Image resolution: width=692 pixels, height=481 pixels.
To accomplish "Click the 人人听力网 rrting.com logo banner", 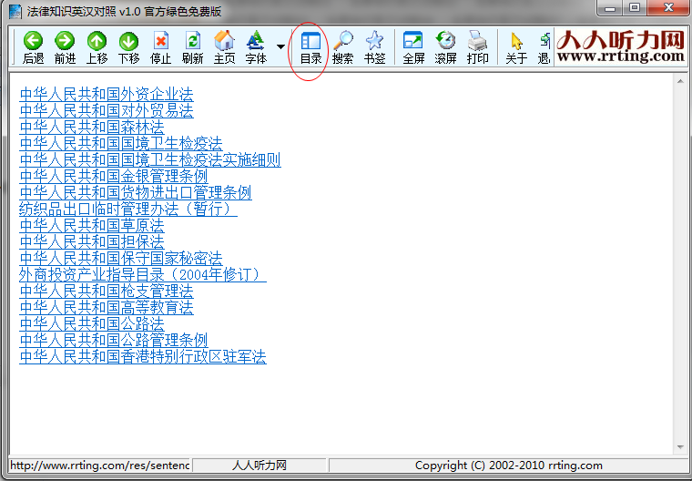I will point(620,46).
